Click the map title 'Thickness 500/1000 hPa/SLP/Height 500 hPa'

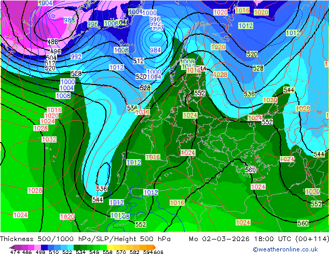[x=85, y=239]
